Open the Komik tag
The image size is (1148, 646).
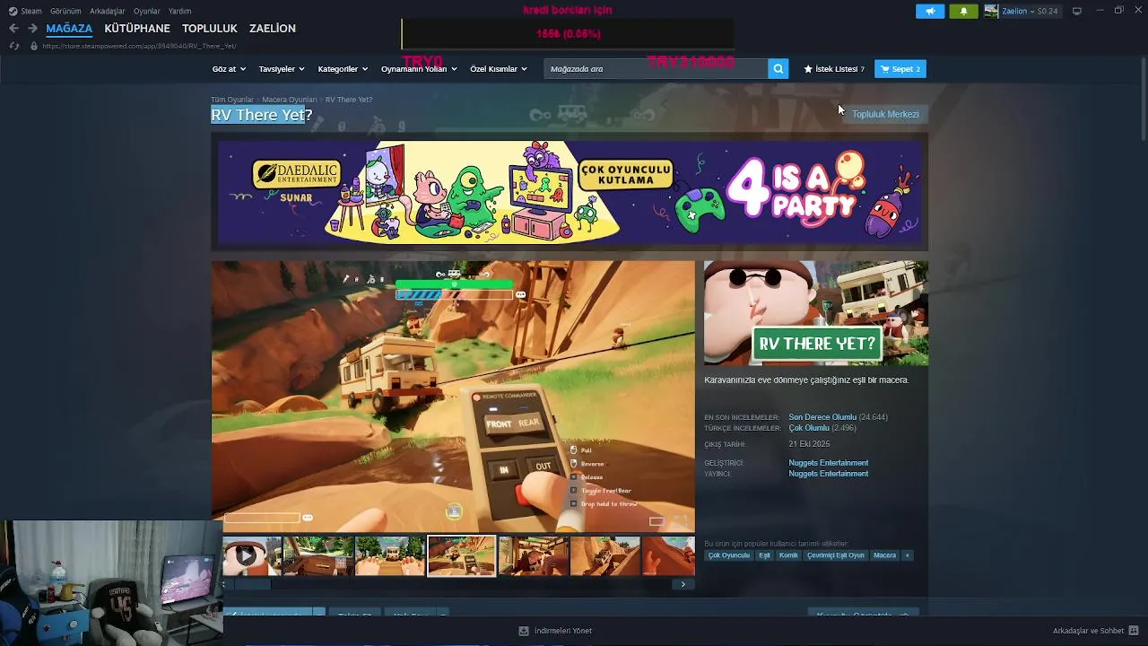788,555
